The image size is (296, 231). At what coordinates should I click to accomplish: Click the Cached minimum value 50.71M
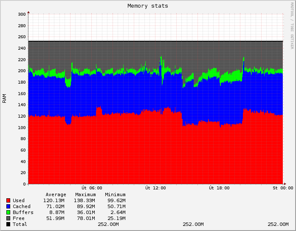(x=116, y=206)
